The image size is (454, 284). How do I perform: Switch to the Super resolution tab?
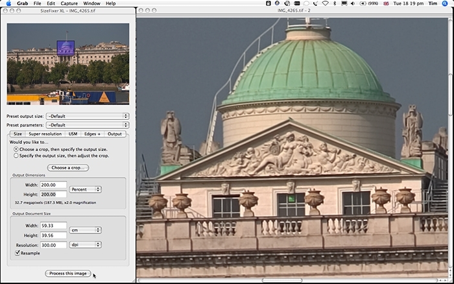click(x=45, y=134)
